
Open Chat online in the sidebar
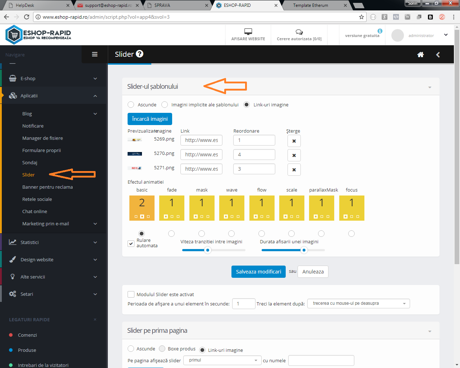tap(34, 211)
